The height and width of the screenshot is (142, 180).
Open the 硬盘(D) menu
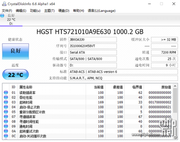click(64, 11)
